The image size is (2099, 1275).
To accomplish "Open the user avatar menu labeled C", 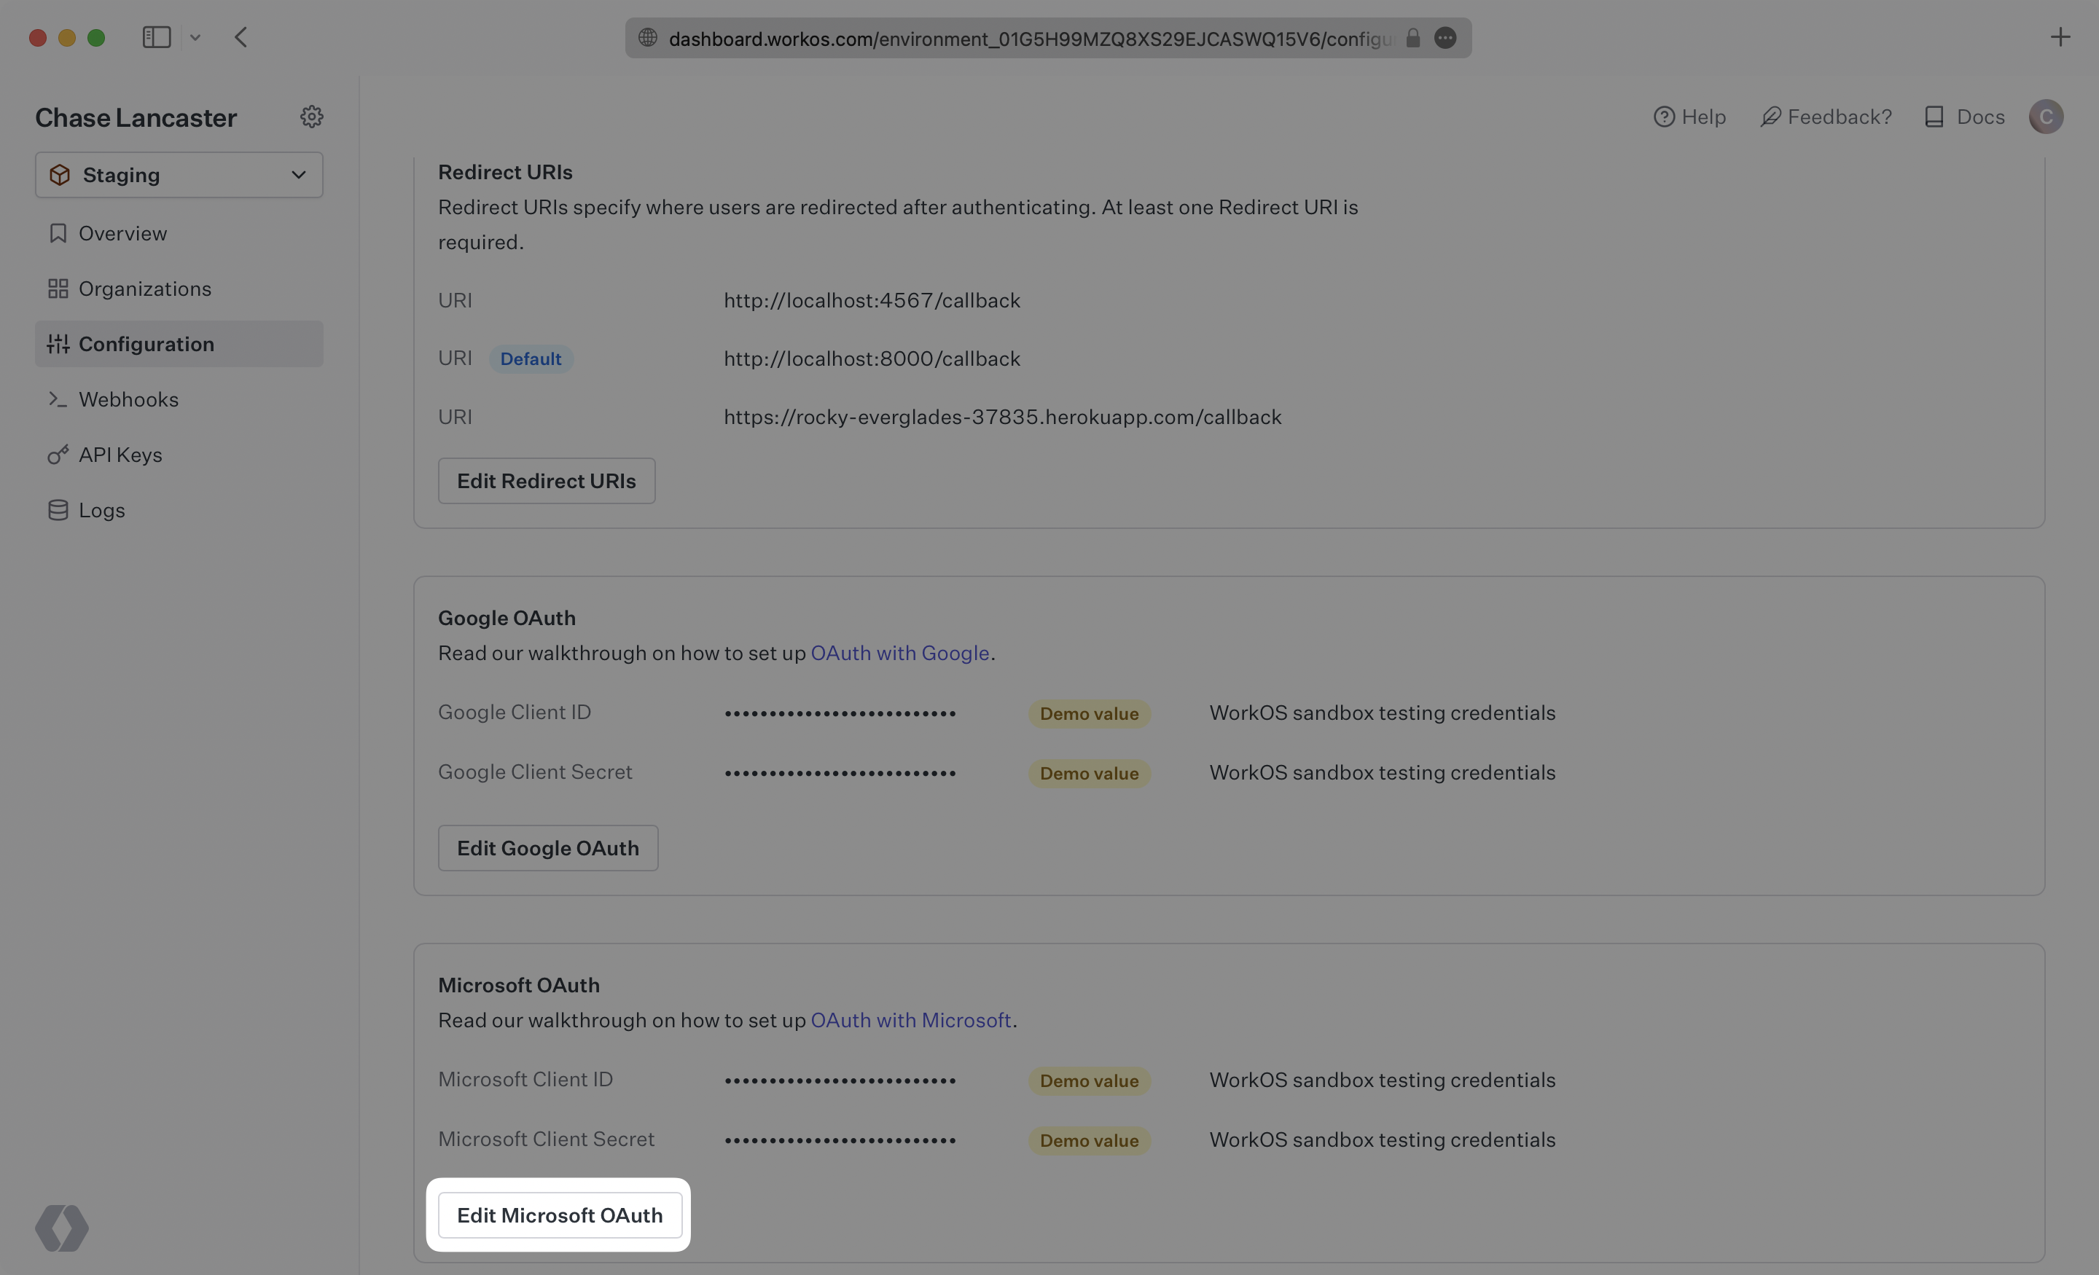I will (2047, 117).
